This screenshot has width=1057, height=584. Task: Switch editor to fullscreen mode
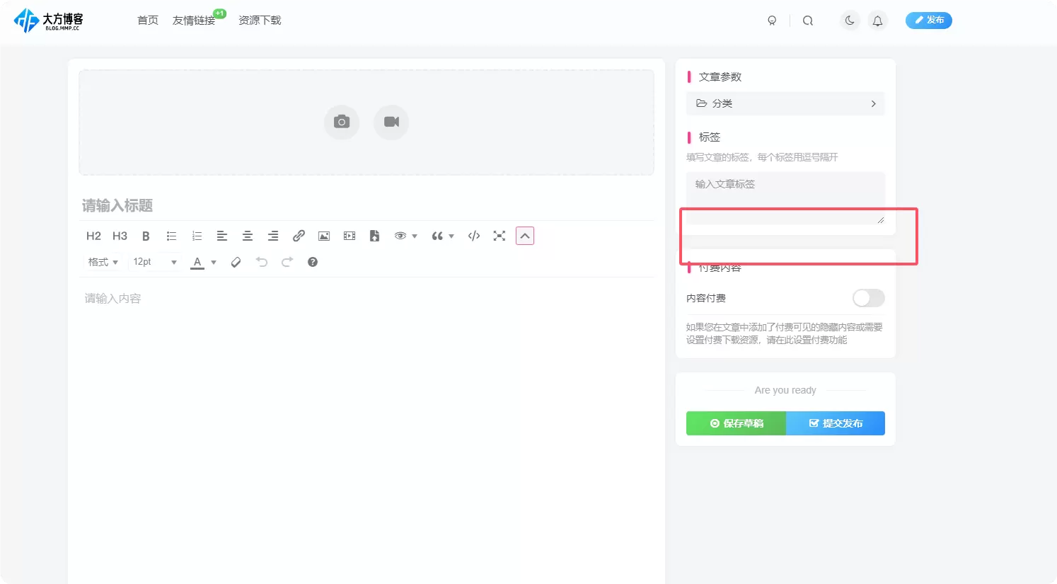click(x=499, y=236)
